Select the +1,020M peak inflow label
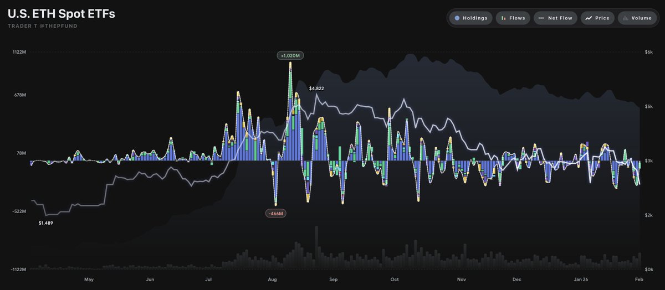The image size is (665, 290). [291, 56]
